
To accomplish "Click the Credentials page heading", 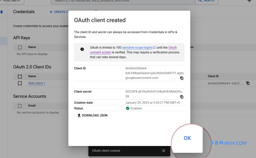I will pyautogui.click(x=24, y=12).
